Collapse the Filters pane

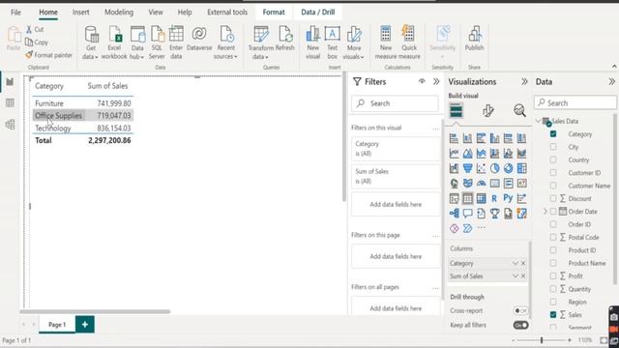tap(436, 81)
